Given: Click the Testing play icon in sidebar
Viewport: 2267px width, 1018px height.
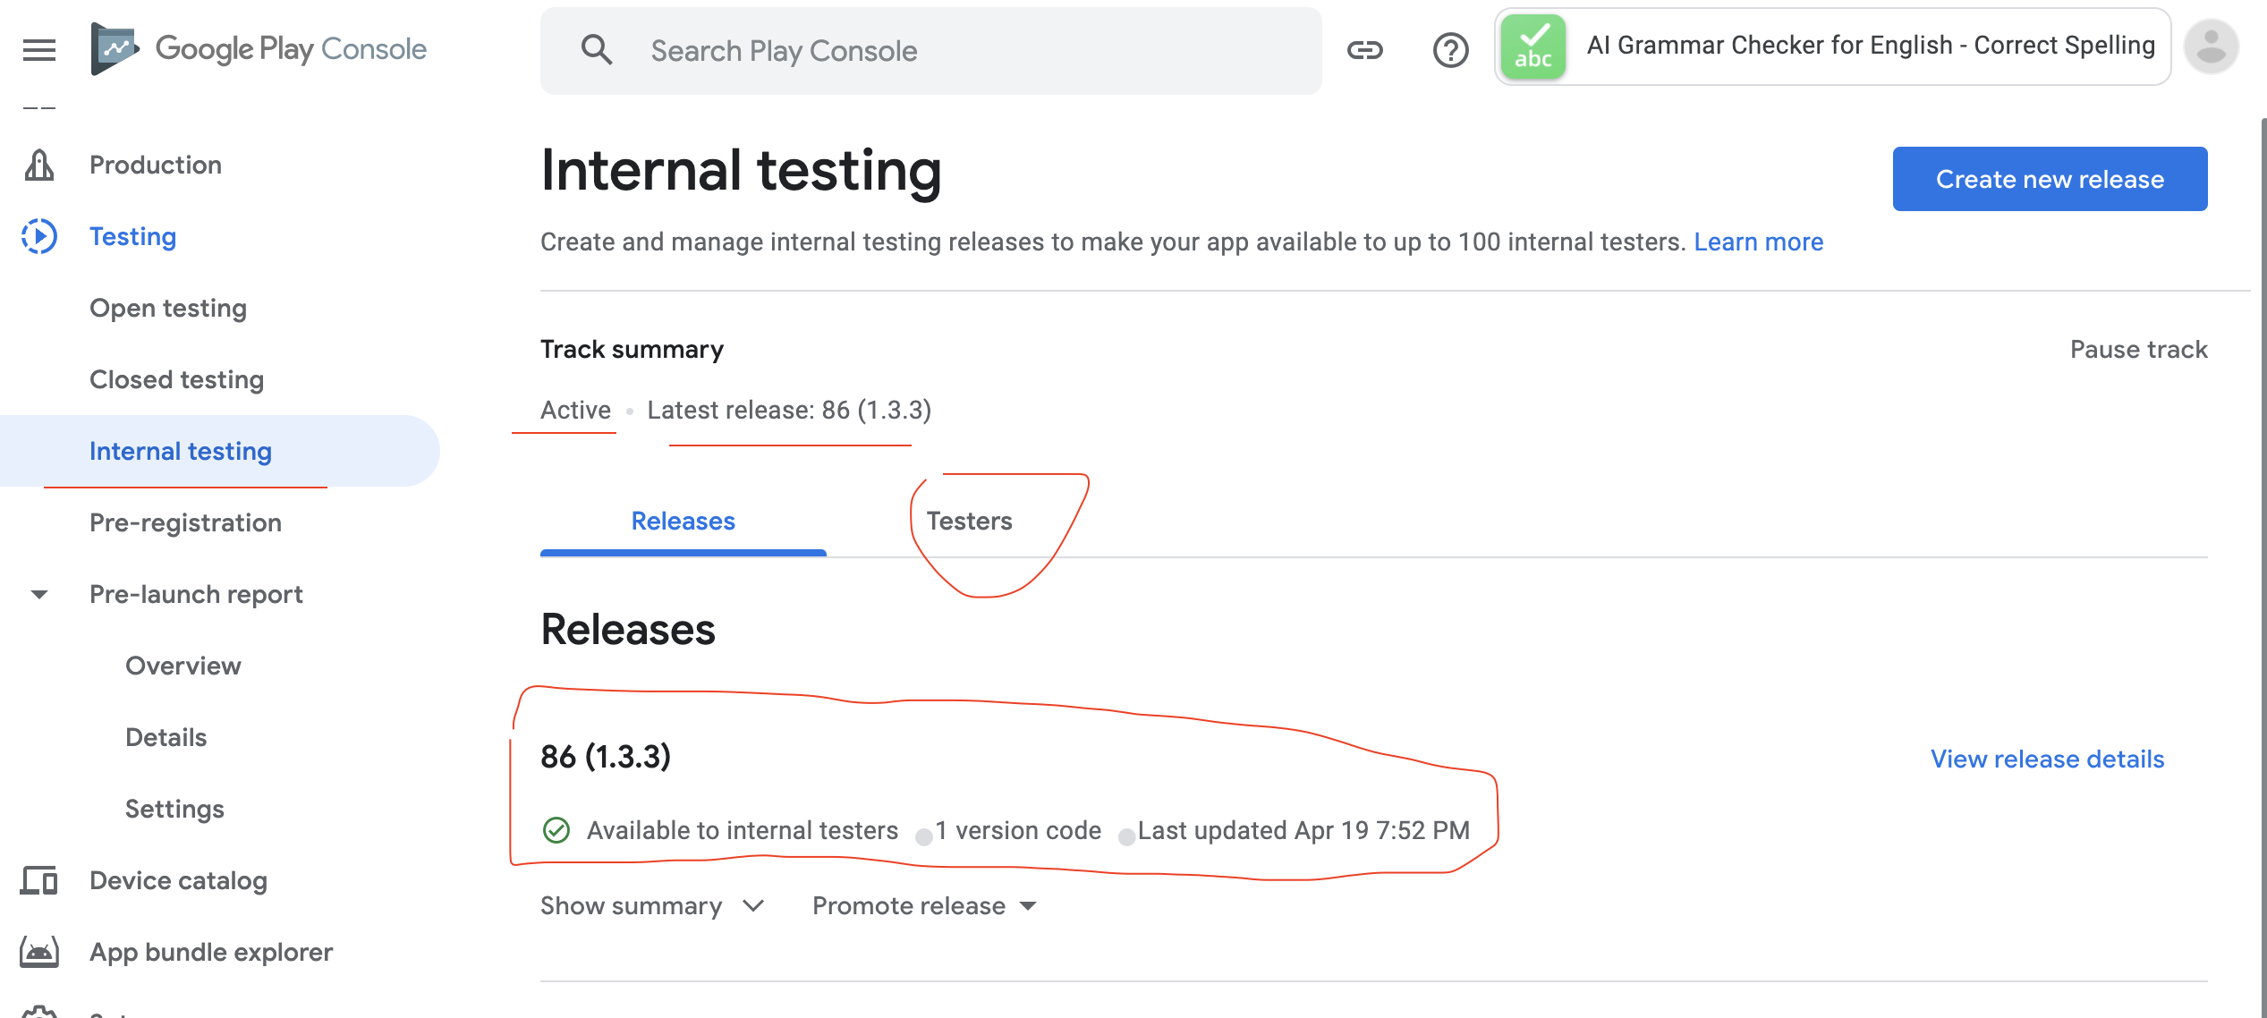Looking at the screenshot, I should pos(39,236).
